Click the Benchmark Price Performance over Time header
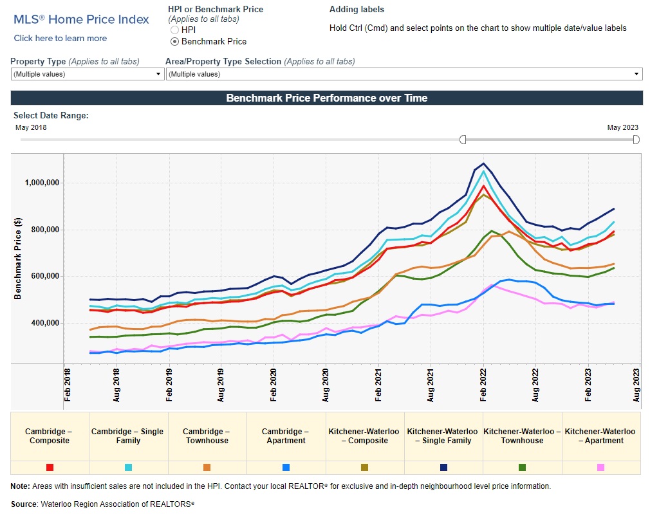The width and height of the screenshot is (650, 514). (x=326, y=98)
